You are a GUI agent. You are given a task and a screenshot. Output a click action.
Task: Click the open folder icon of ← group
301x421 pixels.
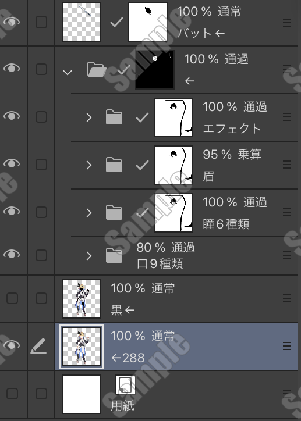[96, 69]
